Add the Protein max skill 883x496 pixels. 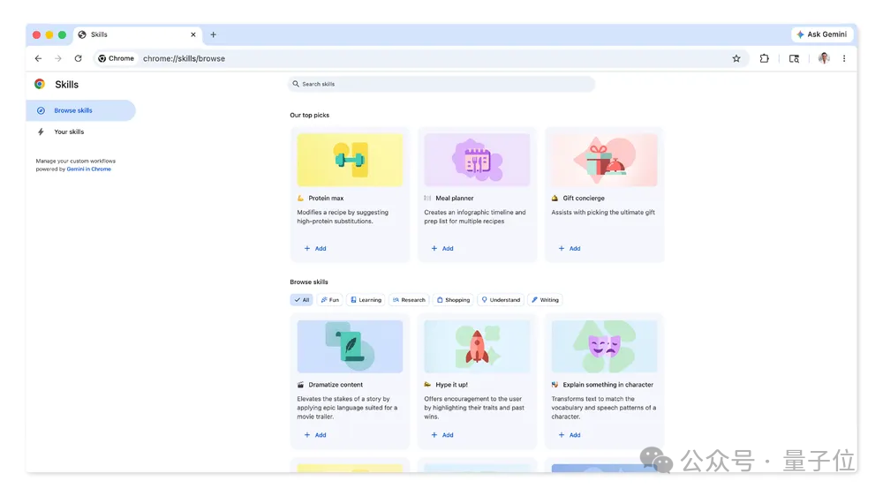tap(315, 249)
